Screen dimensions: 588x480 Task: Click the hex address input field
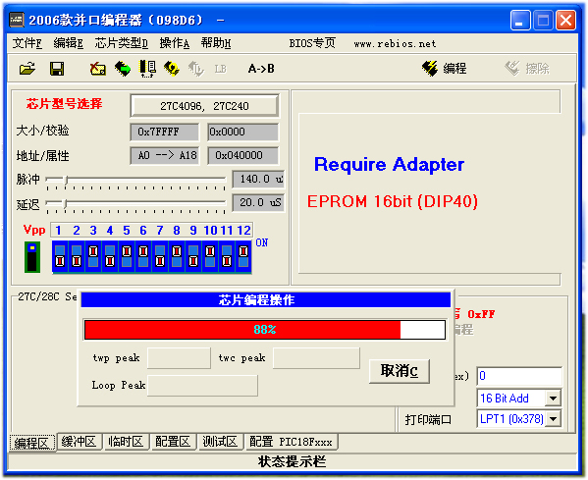pos(519,376)
